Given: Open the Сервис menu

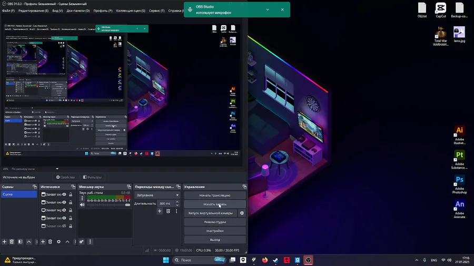Looking at the screenshot, I should pos(156,11).
